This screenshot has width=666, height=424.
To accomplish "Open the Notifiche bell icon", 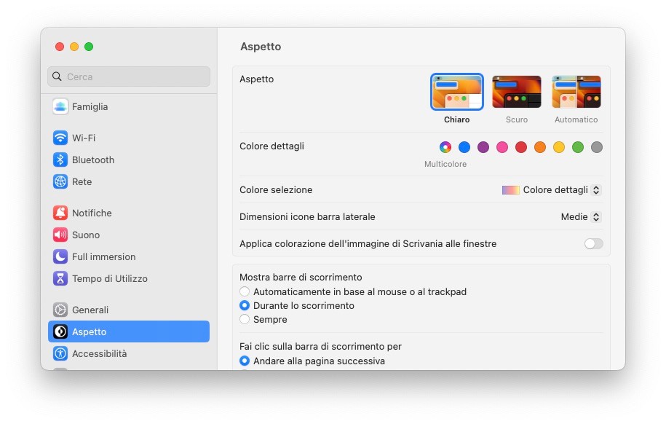I will pyautogui.click(x=60, y=213).
